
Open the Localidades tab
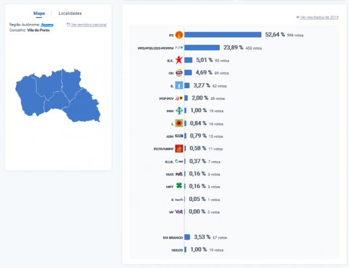pos(70,13)
